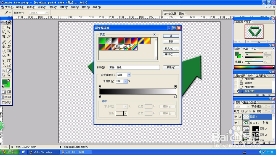Select the Clone Stamp tool

4,46
